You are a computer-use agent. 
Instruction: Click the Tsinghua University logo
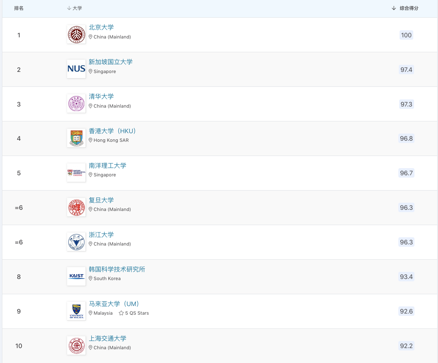76,104
